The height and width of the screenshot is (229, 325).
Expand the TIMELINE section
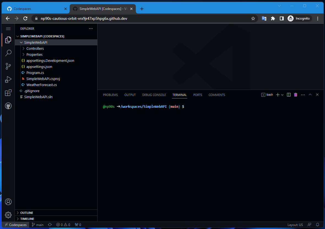[x=56, y=219]
